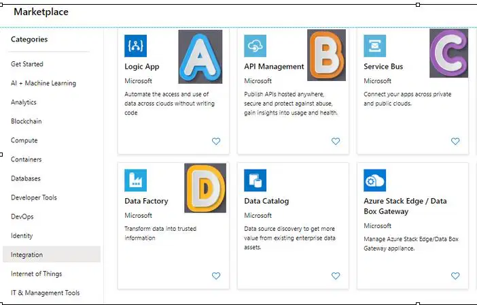477x305 pixels.
Task: Click the 'Publish APIs hosted anywhere' description
Action: coord(291,103)
